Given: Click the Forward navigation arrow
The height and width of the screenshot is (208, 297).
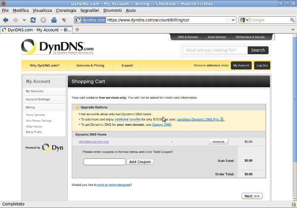Looking at the screenshot, I should (16, 20).
